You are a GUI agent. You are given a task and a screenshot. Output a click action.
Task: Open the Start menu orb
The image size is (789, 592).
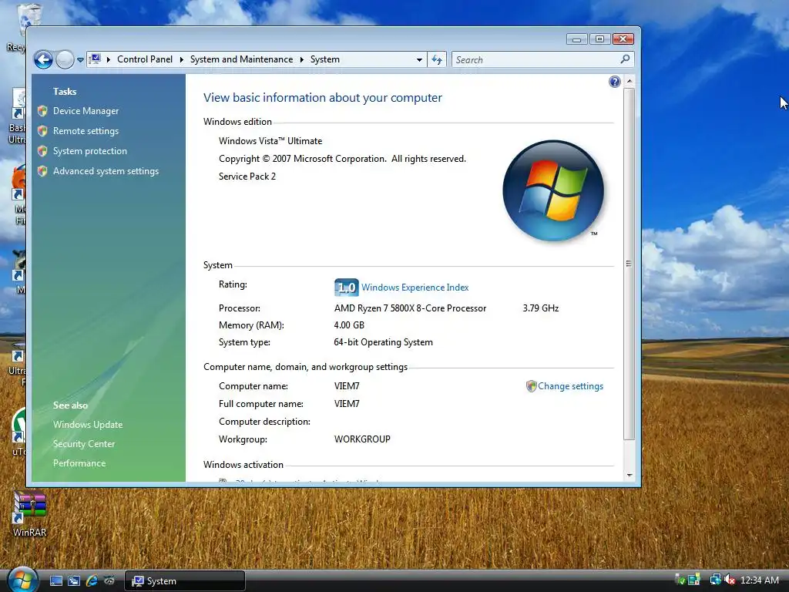pyautogui.click(x=22, y=580)
